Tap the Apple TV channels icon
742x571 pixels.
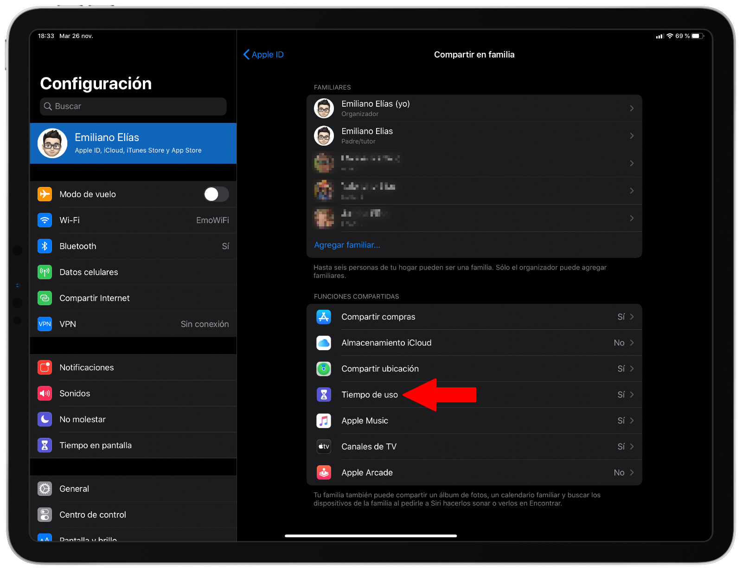pyautogui.click(x=324, y=447)
